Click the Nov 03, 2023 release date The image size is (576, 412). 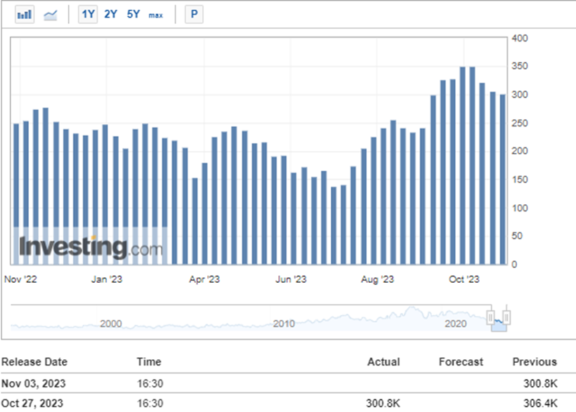(x=34, y=383)
